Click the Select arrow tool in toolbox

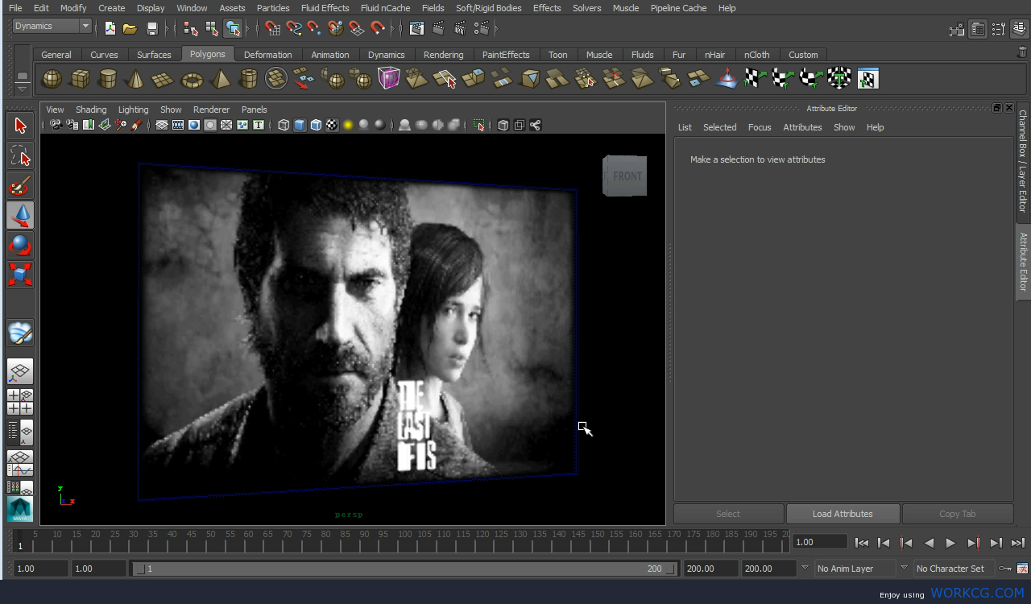click(x=20, y=126)
